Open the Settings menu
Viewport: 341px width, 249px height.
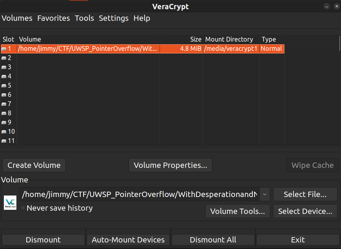(x=113, y=18)
